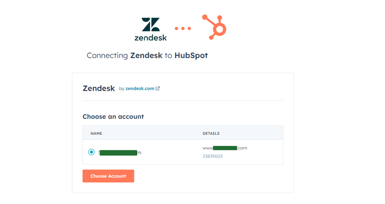
Task: Click the NAME column header
Action: click(96, 133)
